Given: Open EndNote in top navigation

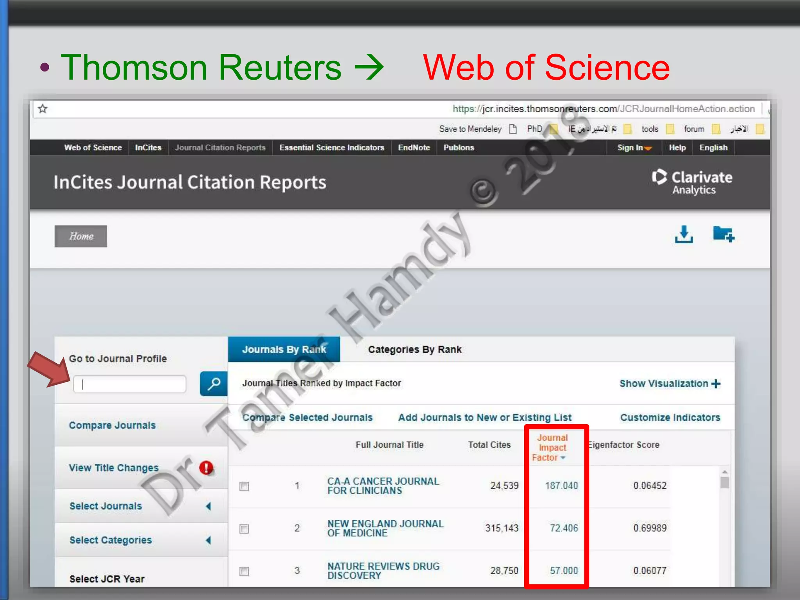Looking at the screenshot, I should pos(414,148).
